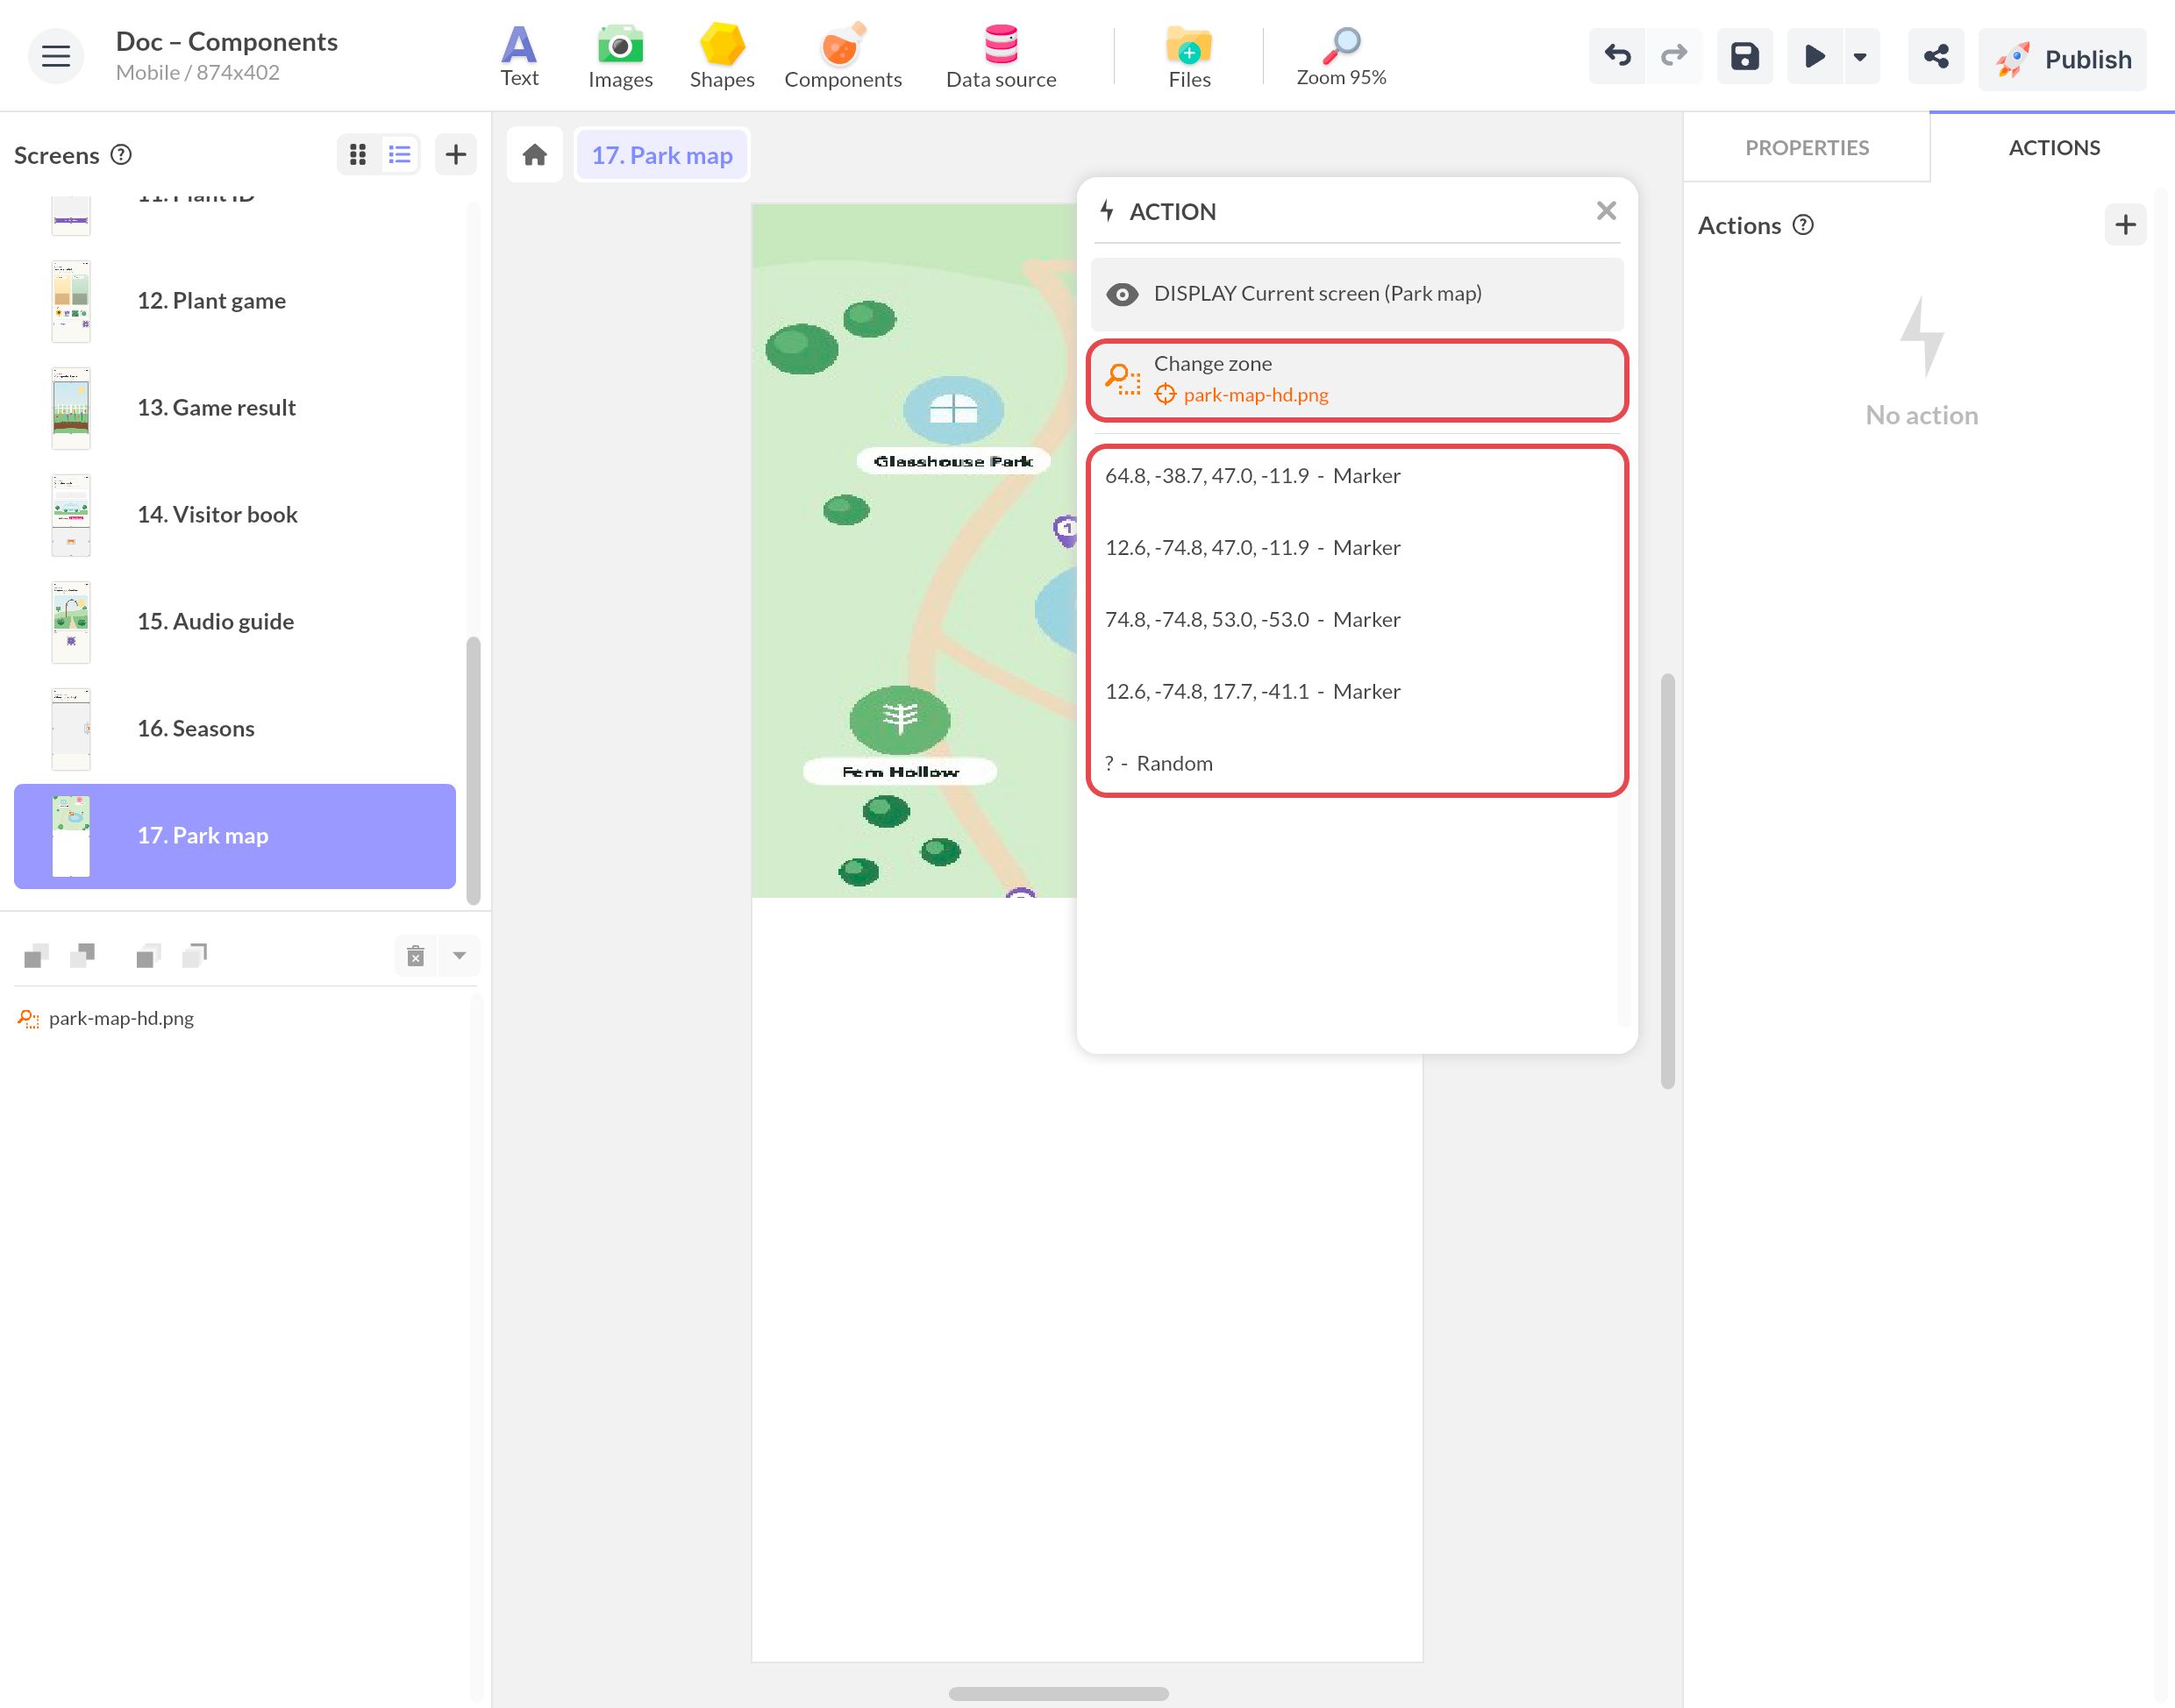Choose the ? - Random zone option
Screen dimensions: 2175x1708
(x=1357, y=764)
